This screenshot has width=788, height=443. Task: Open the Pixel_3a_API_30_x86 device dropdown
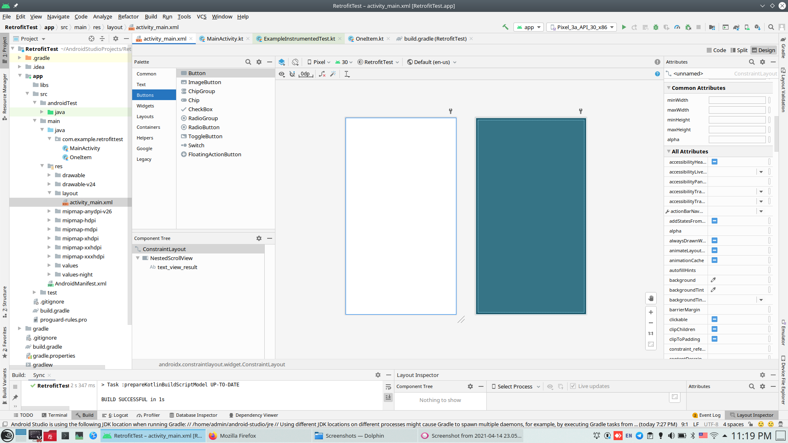pos(582,27)
